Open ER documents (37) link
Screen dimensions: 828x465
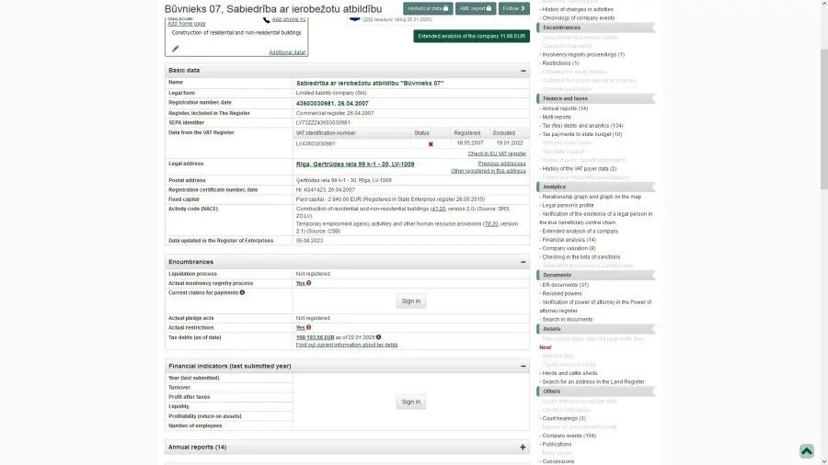pyautogui.click(x=565, y=285)
